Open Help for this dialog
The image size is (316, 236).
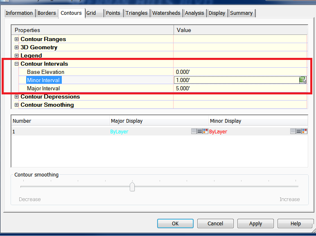[296, 223]
